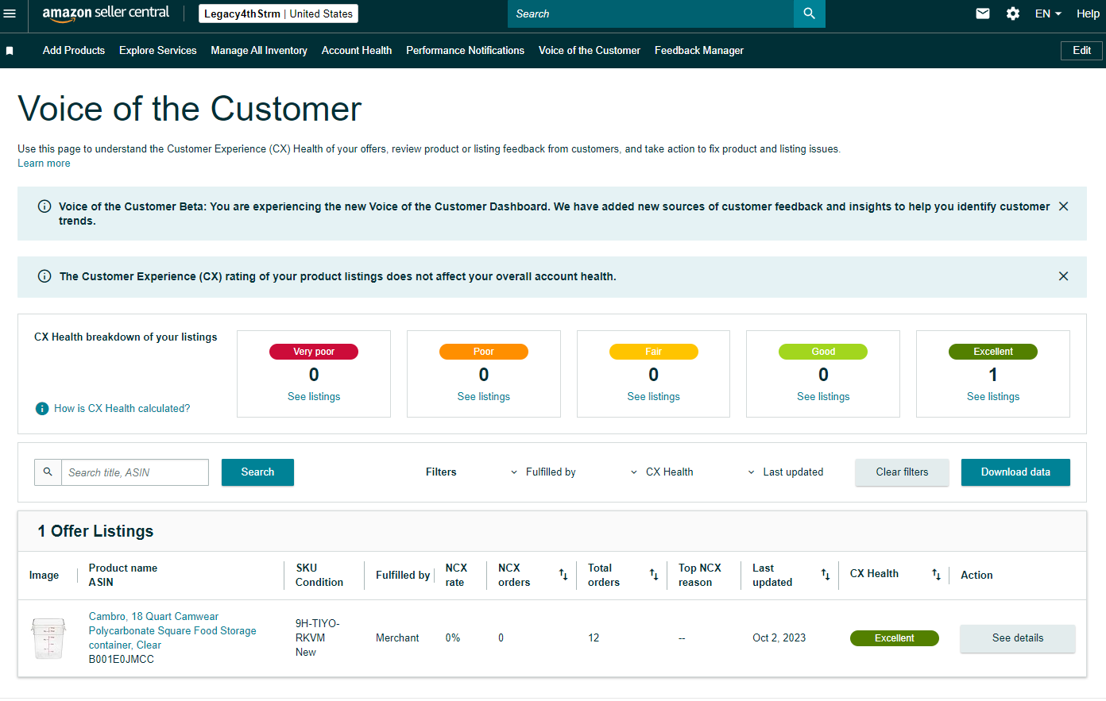The image size is (1106, 701).
Task: Expand the Last updated filter
Action: 786,472
